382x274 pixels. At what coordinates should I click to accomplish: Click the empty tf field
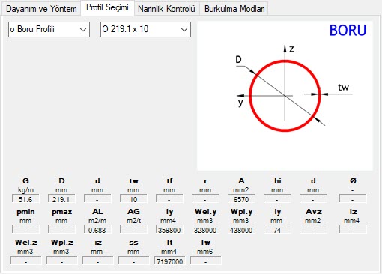pyautogui.click(x=169, y=199)
